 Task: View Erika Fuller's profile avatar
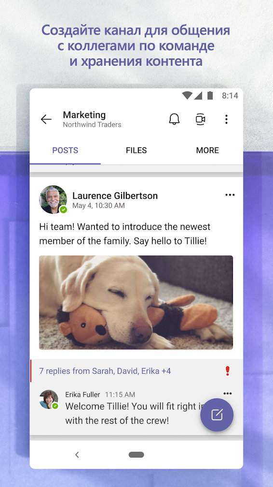[x=49, y=399]
